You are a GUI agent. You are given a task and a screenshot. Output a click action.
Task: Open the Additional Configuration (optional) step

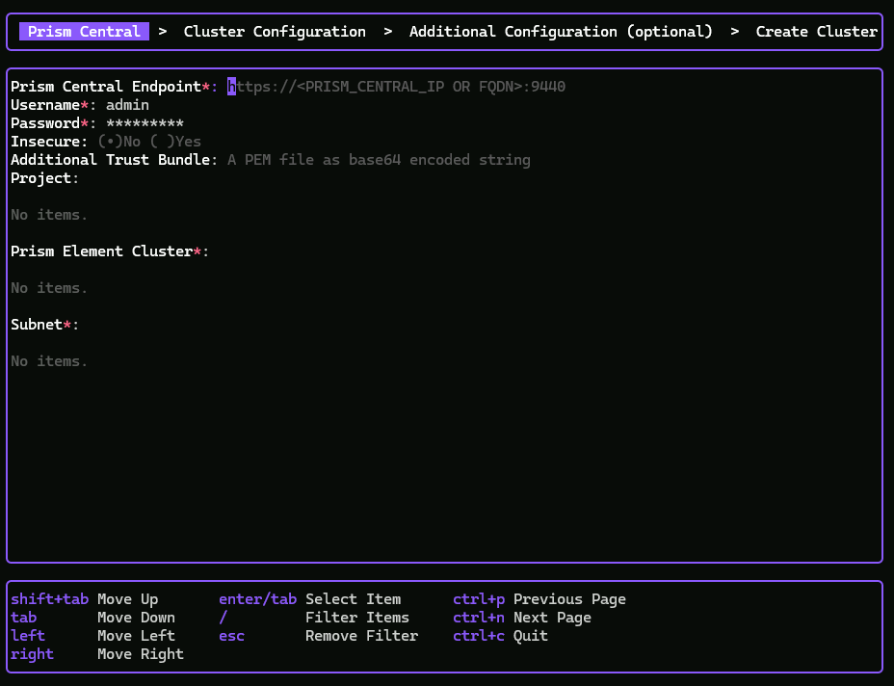tap(561, 32)
